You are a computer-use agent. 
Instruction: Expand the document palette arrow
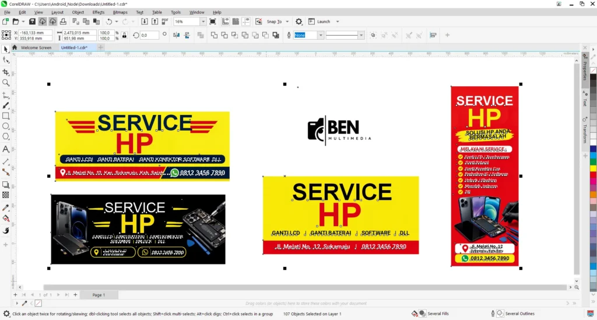coord(17,303)
